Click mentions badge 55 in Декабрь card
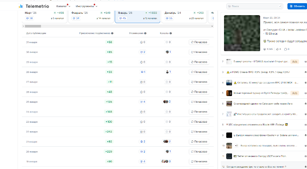 [x=169, y=18]
